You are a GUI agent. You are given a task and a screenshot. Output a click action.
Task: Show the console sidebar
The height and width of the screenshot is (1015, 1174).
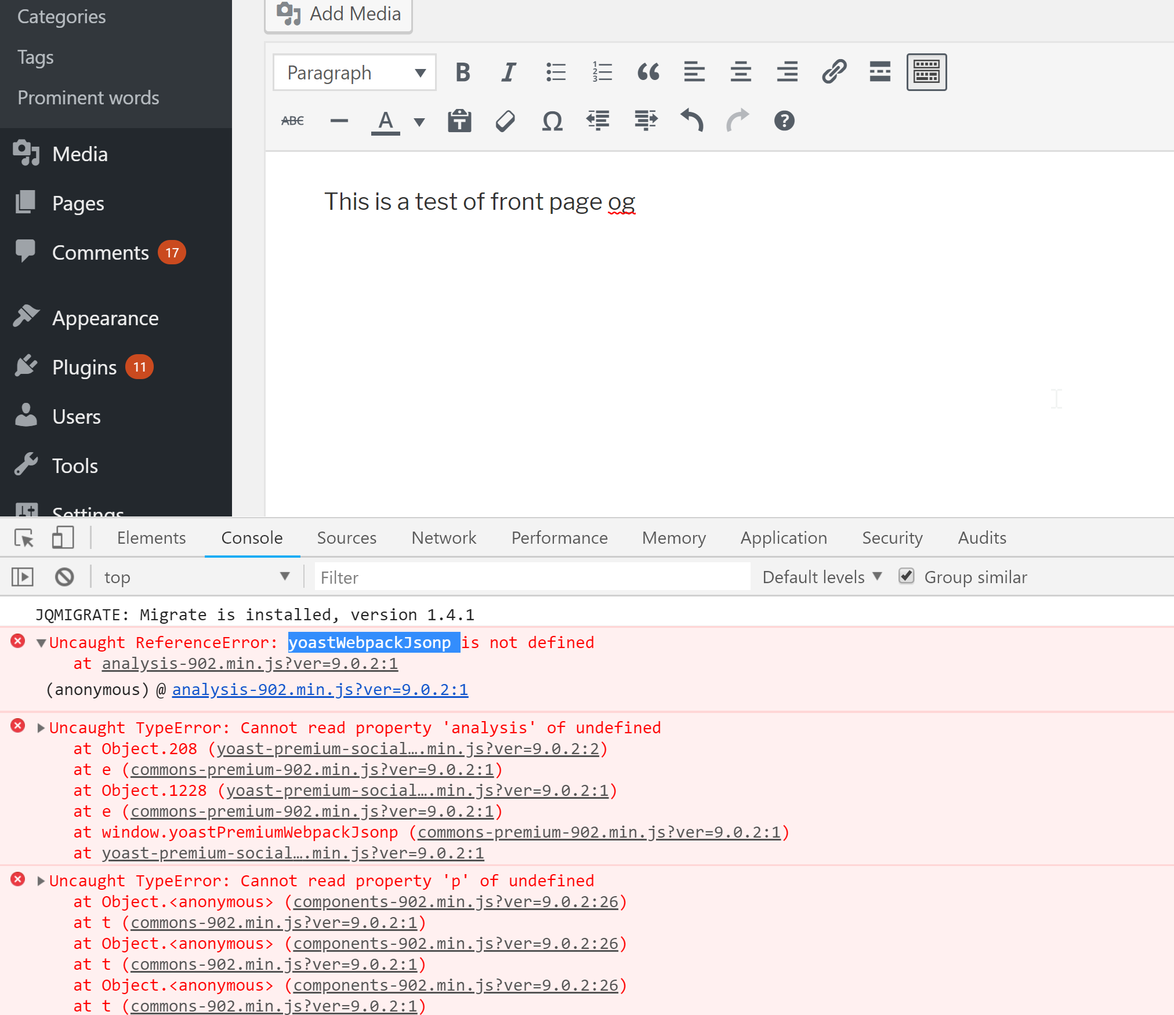23,577
